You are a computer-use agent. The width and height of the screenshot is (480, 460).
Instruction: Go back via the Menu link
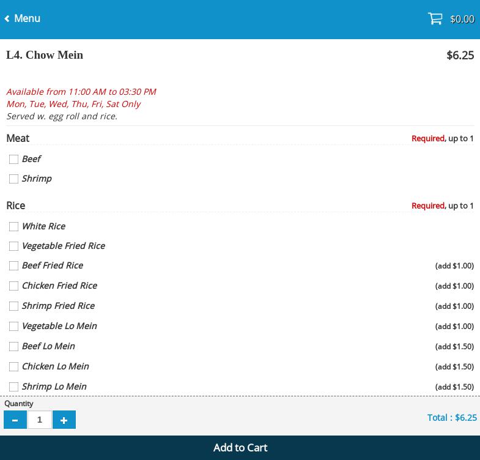[27, 19]
